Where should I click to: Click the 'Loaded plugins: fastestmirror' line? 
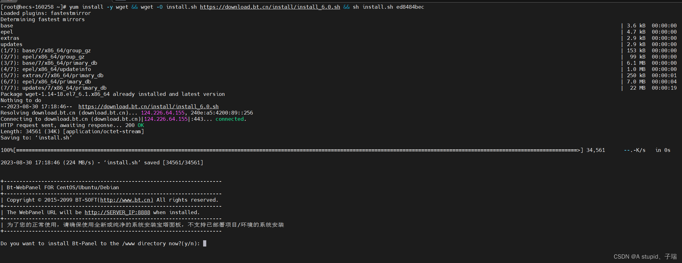pos(46,13)
